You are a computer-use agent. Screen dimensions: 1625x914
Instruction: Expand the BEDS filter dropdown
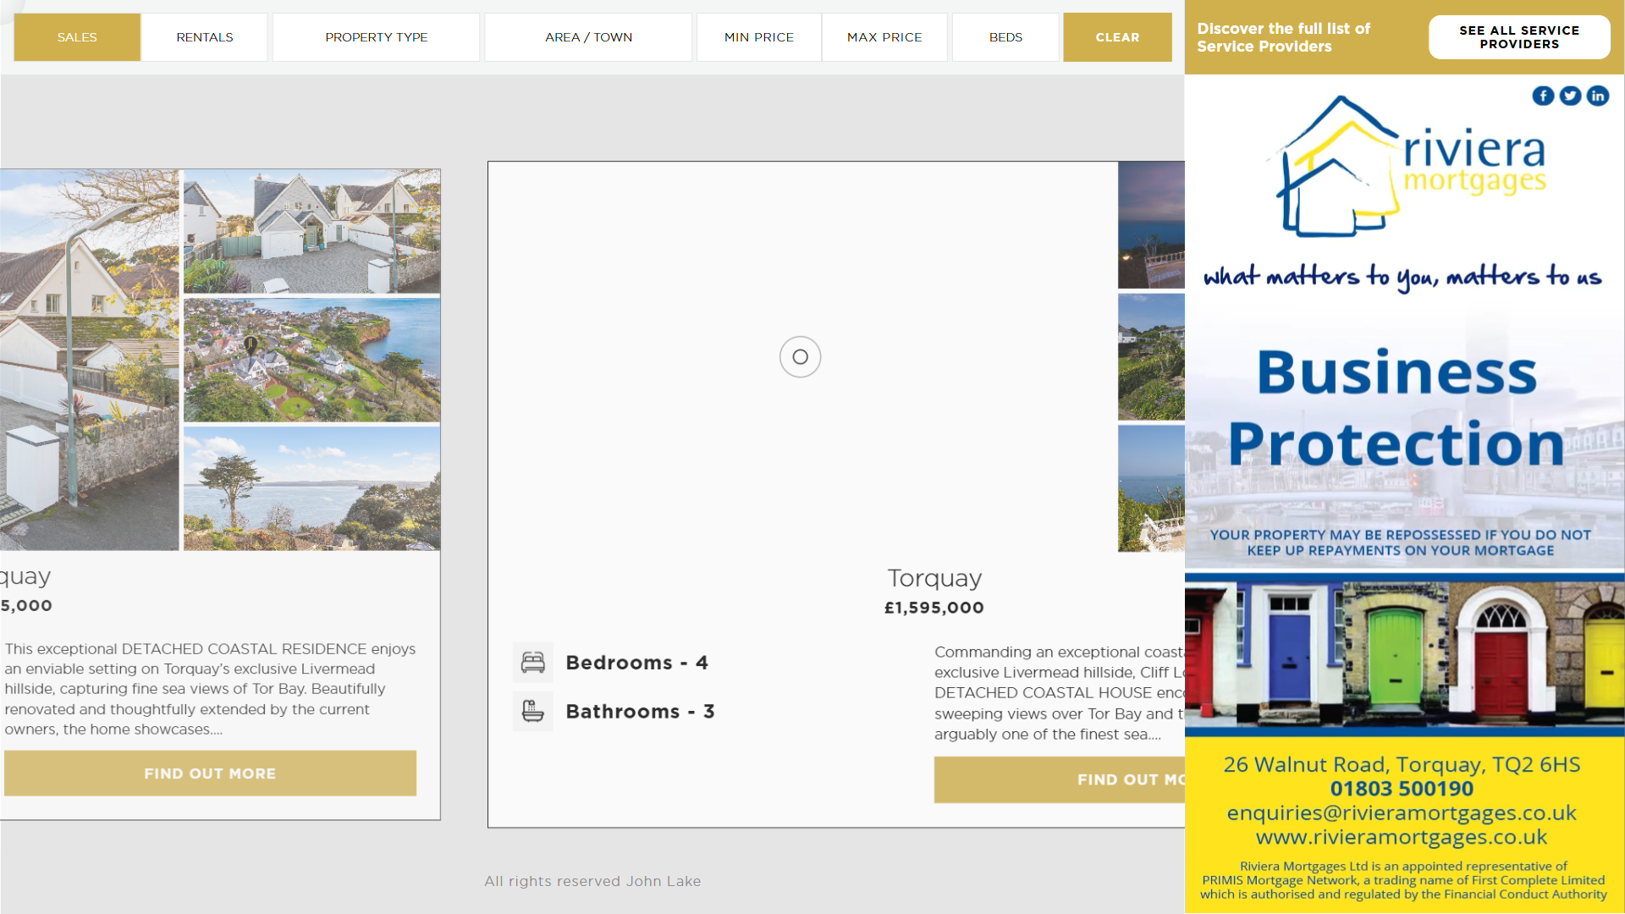tap(1005, 37)
